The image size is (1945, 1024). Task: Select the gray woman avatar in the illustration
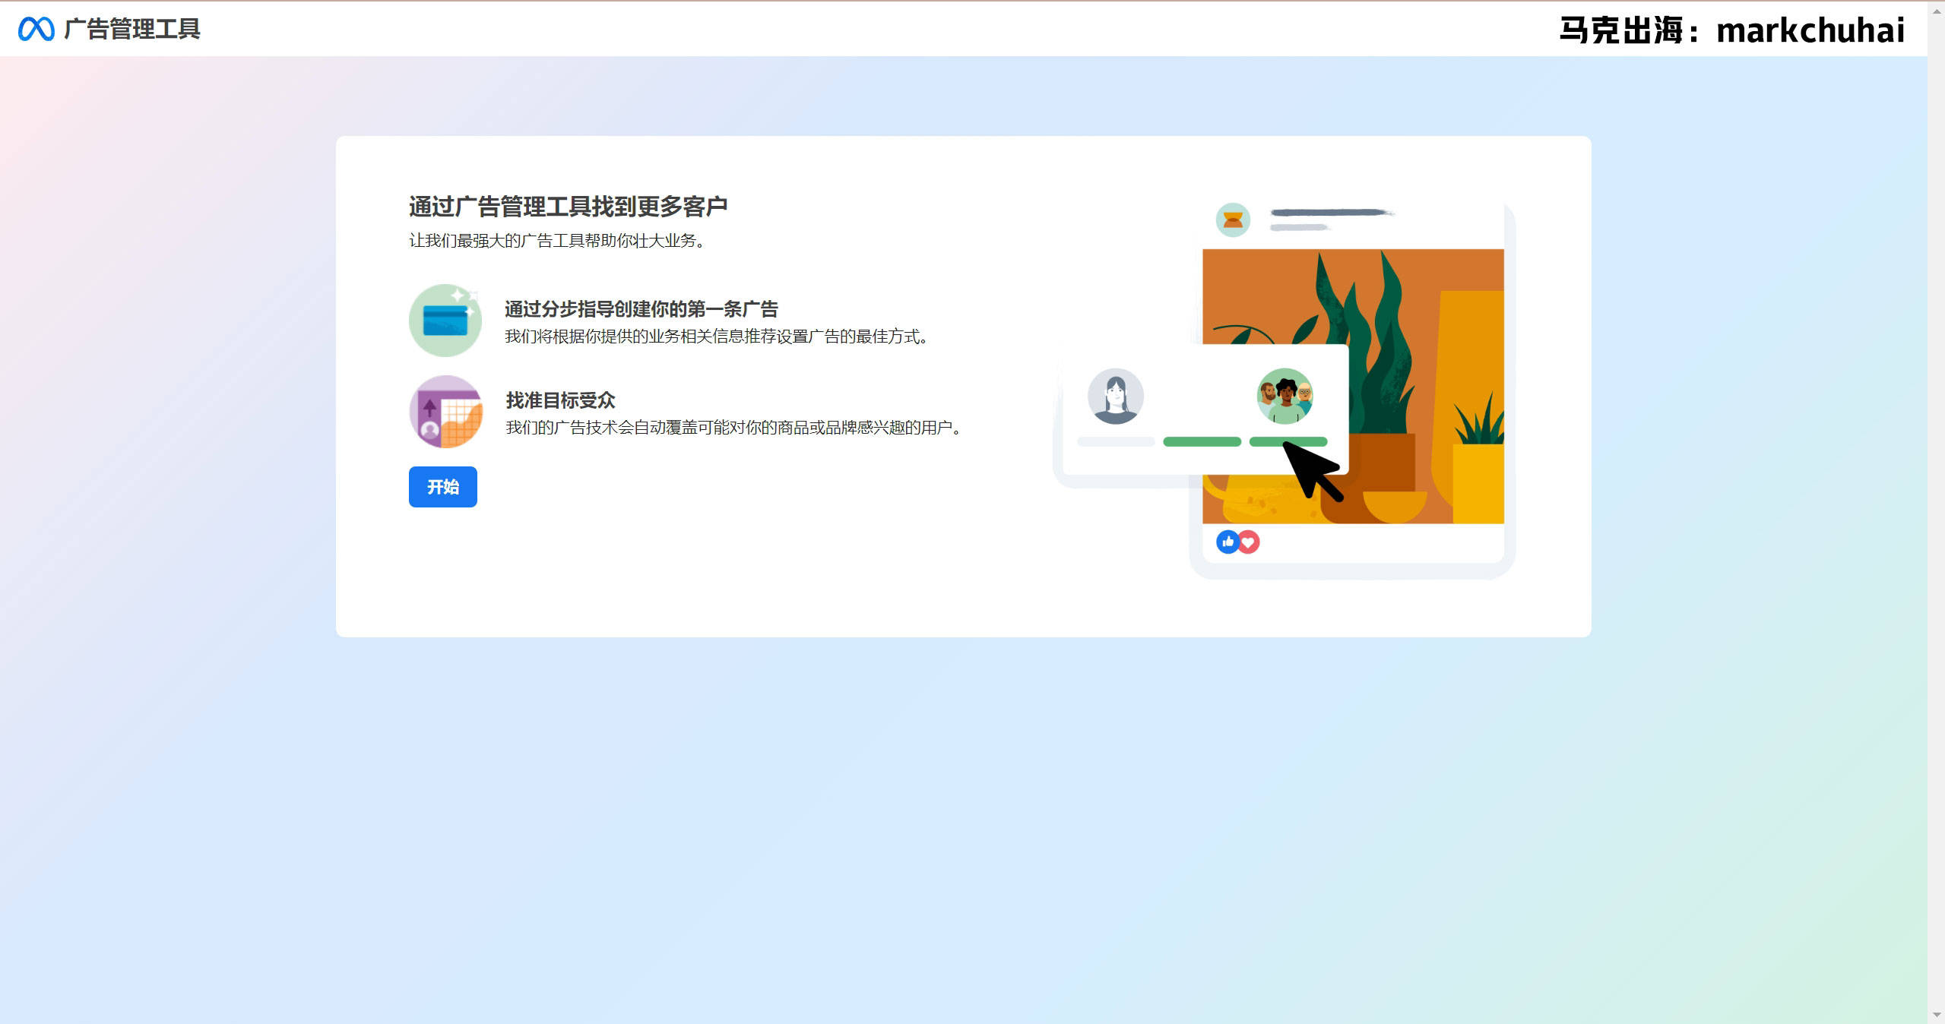(x=1116, y=396)
